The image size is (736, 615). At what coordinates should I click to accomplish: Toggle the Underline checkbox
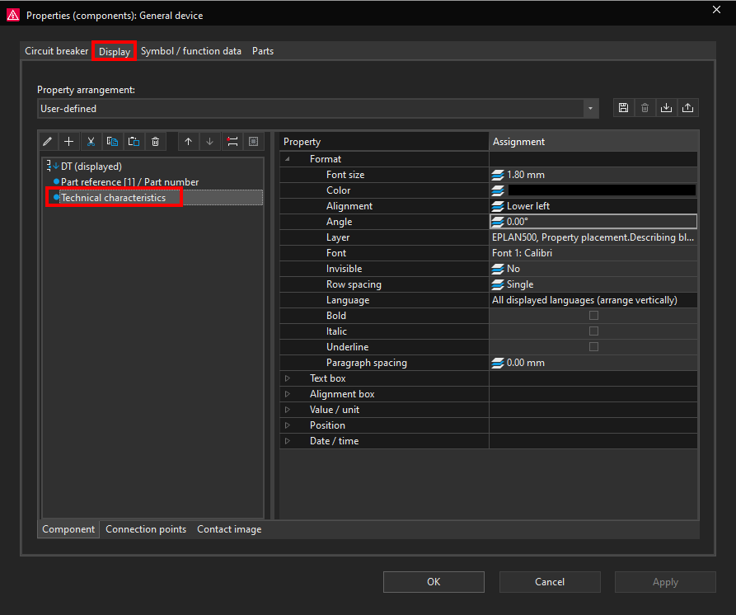point(593,347)
